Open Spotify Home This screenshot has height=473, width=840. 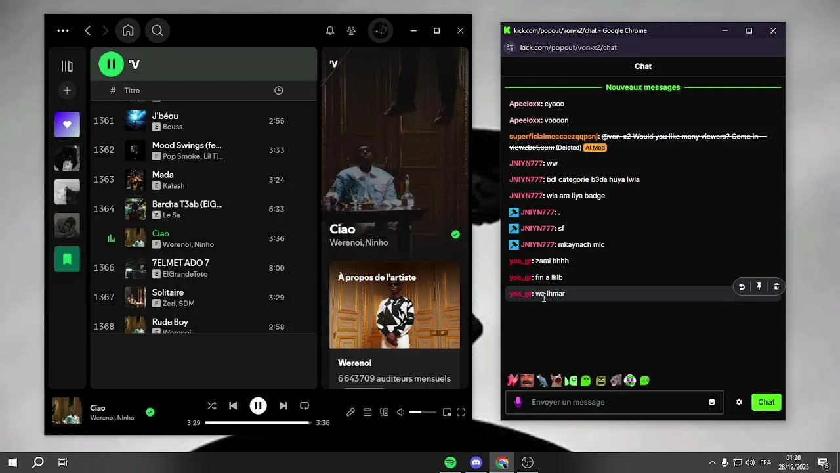[x=128, y=30]
